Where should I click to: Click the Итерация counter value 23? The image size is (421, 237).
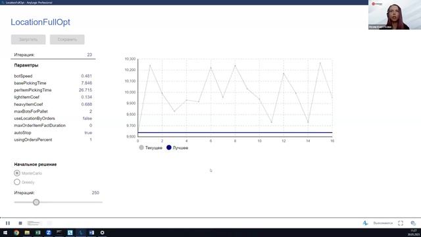coord(89,55)
